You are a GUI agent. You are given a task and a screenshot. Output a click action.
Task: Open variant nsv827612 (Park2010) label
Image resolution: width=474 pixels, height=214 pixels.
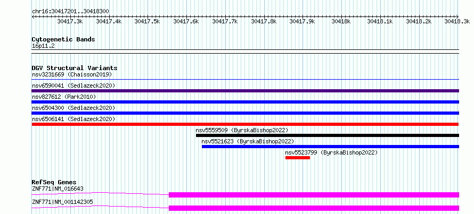click(x=64, y=97)
